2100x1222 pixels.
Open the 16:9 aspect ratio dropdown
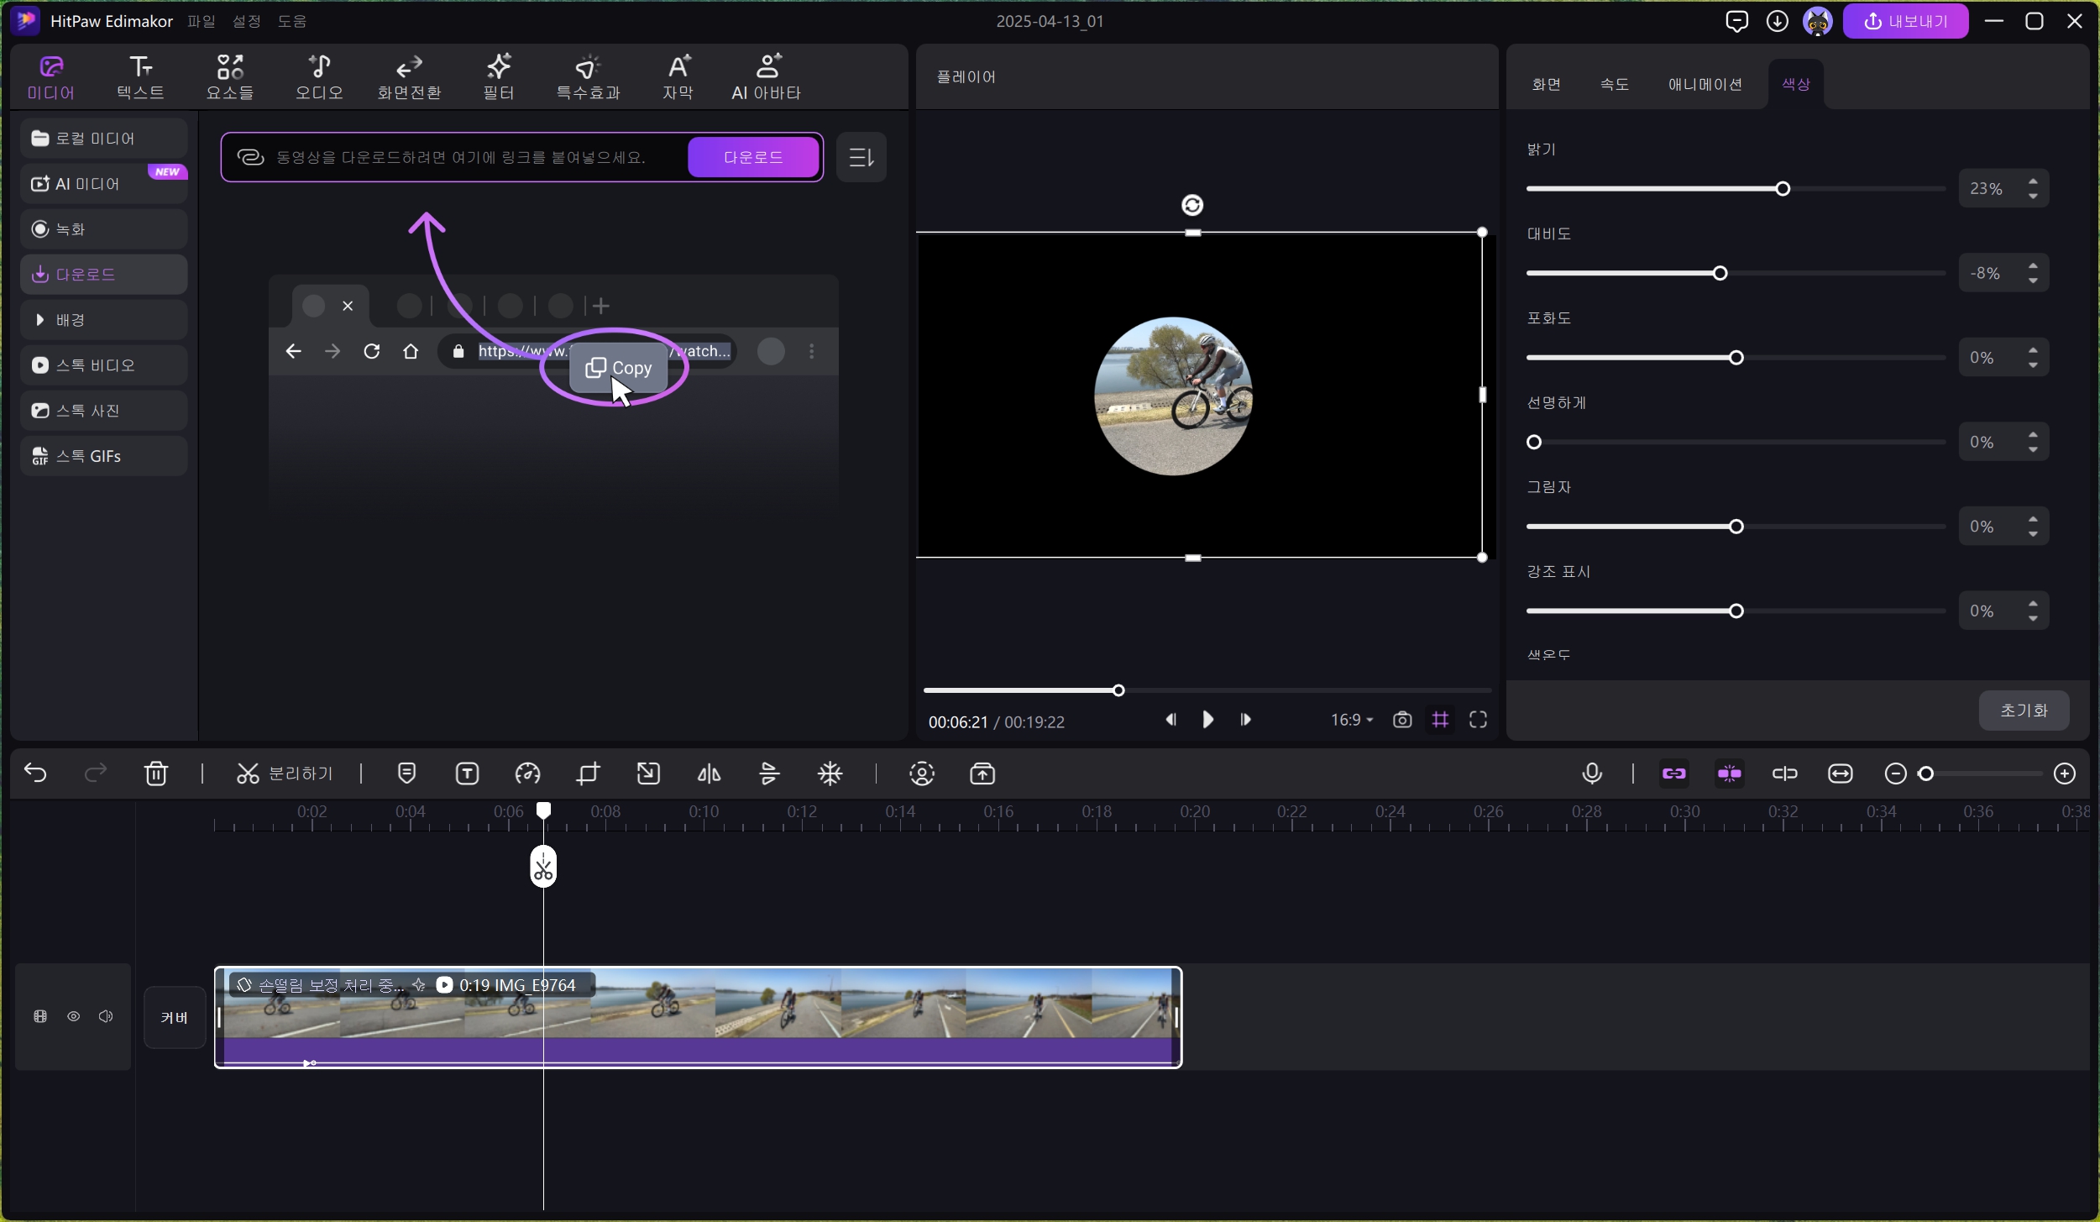(1351, 720)
